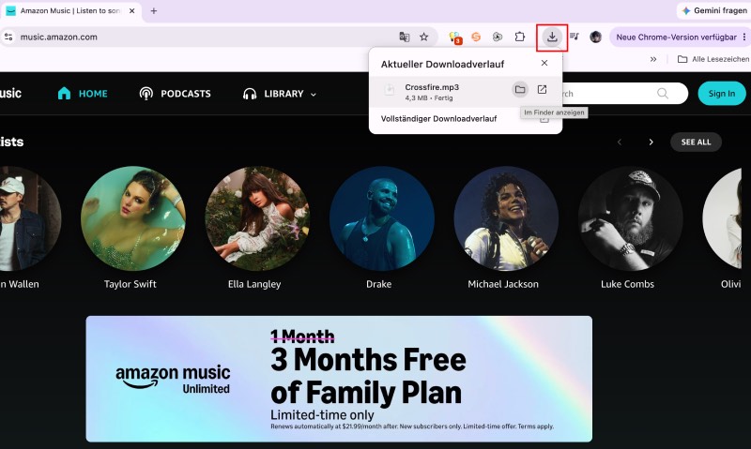The width and height of the screenshot is (751, 449).
Task: Open Vollständiger Downloadverlauf link
Action: click(438, 119)
